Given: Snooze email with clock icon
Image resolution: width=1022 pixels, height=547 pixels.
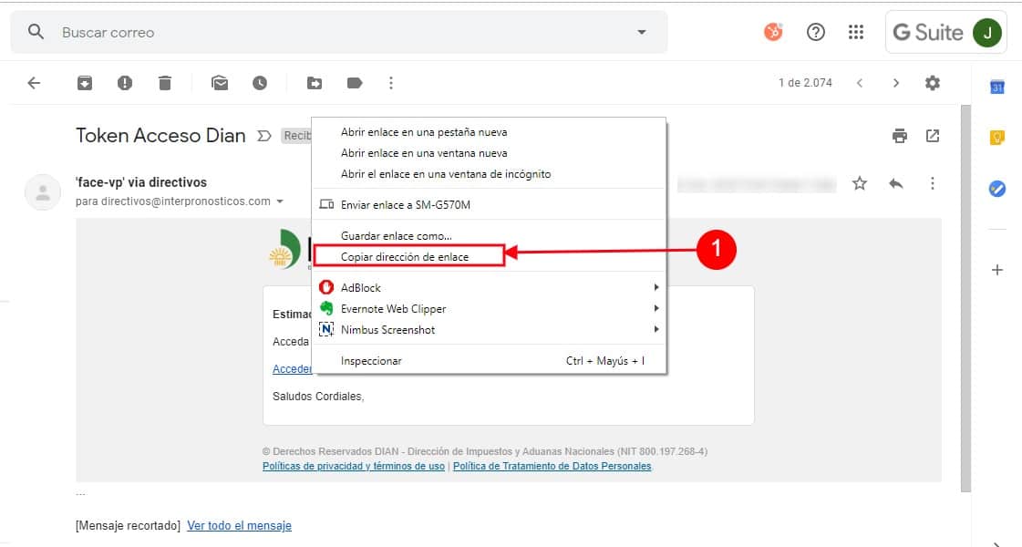Looking at the screenshot, I should click(x=260, y=83).
